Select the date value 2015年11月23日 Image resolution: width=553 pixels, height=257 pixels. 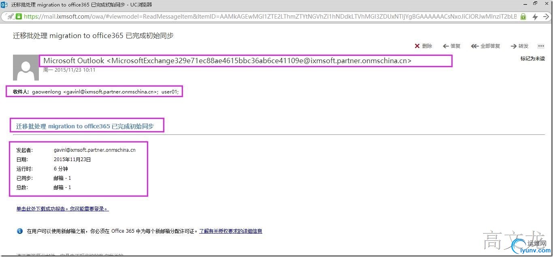click(72, 159)
